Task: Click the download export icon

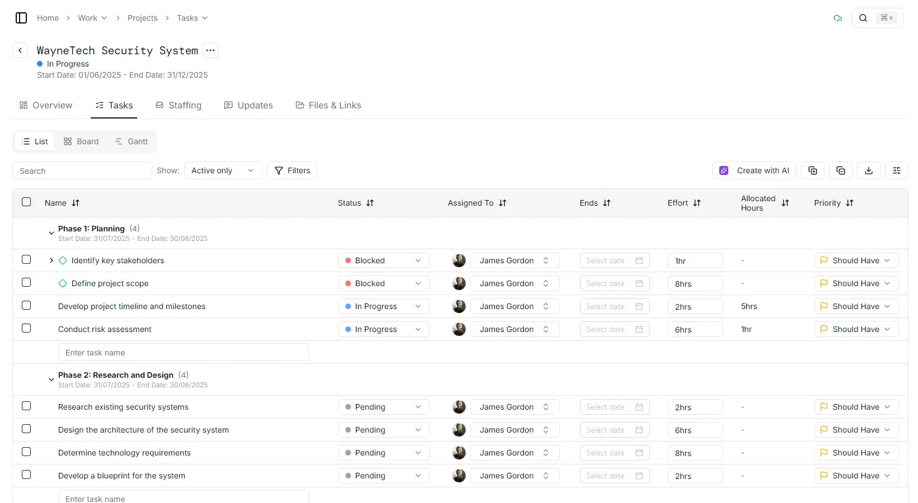Action: [869, 170]
